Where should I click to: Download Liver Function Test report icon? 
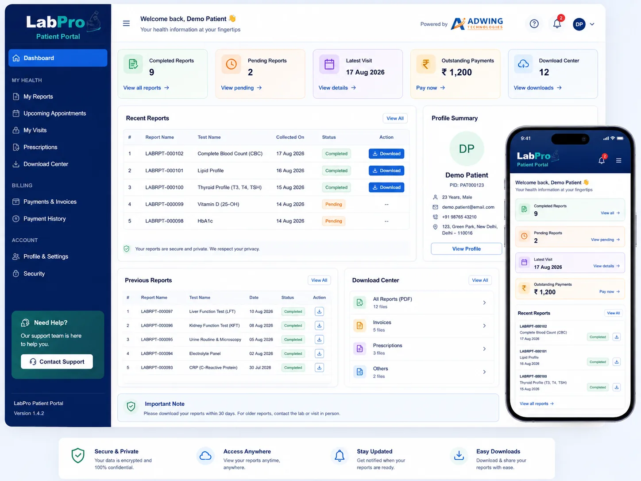[x=319, y=311]
